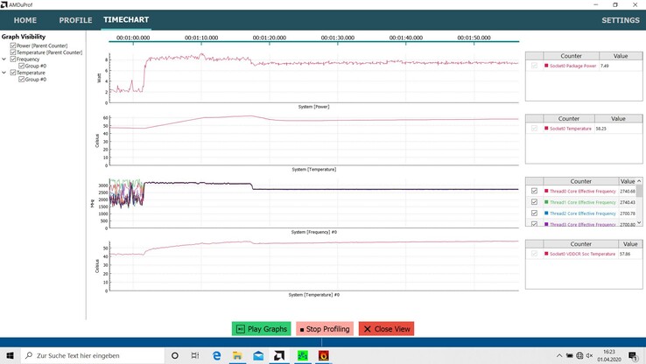Click the frequency counter list scrollbar thumb
This screenshot has width=646, height=364.
click(639, 190)
